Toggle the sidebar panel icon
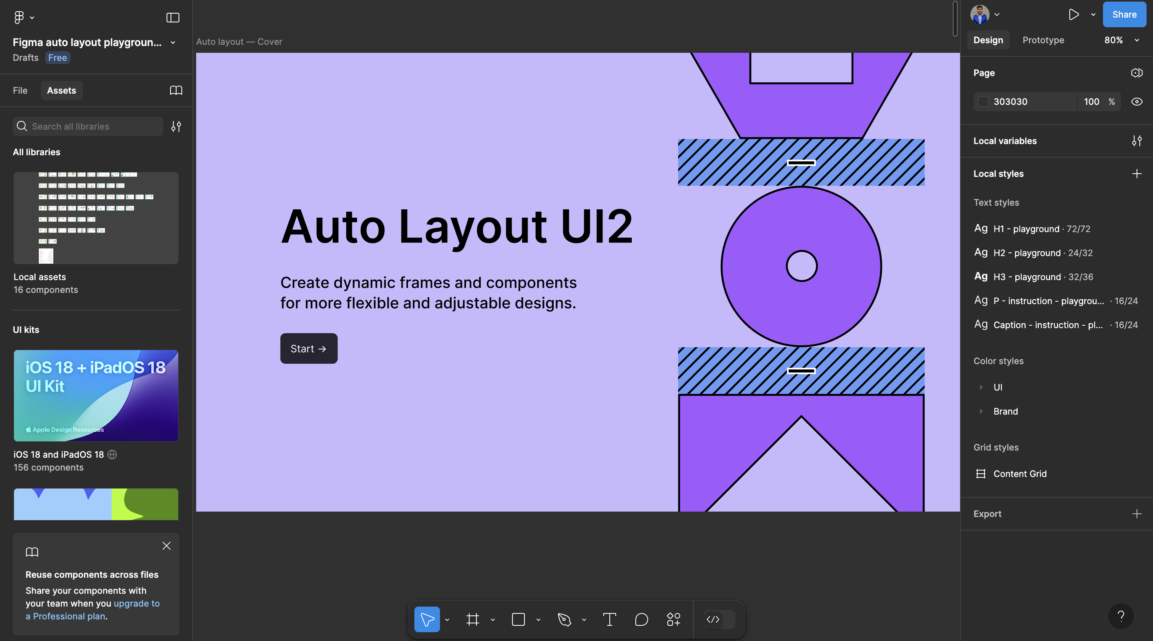 [173, 18]
